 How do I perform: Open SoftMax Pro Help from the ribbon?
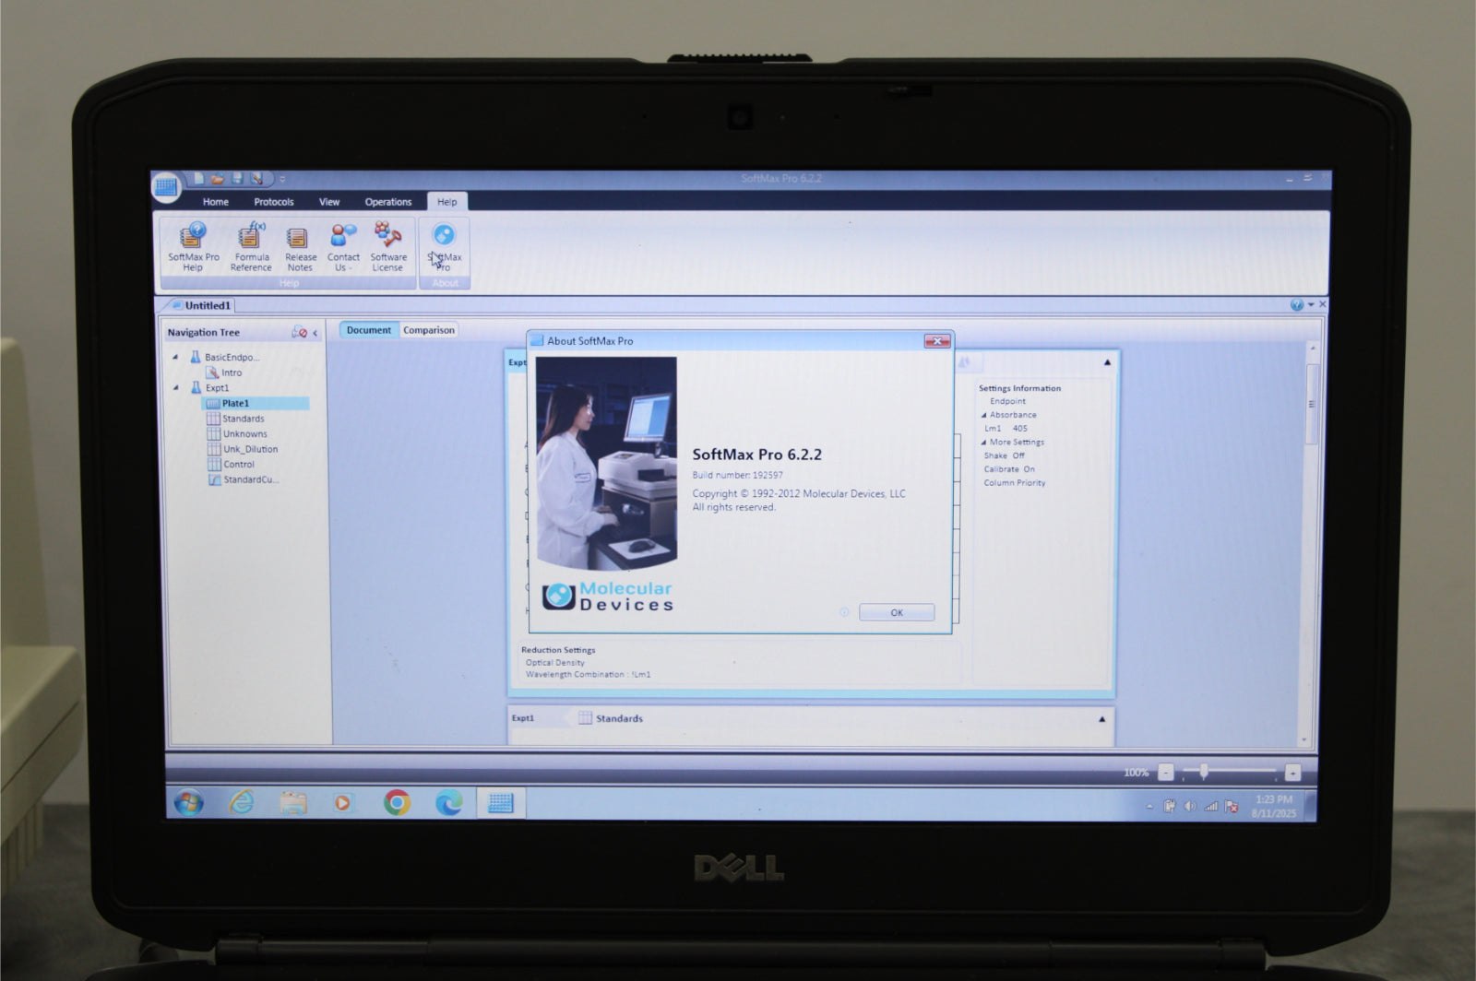193,247
